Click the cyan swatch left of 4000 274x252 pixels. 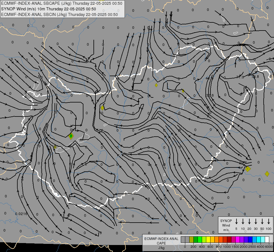[259, 240]
